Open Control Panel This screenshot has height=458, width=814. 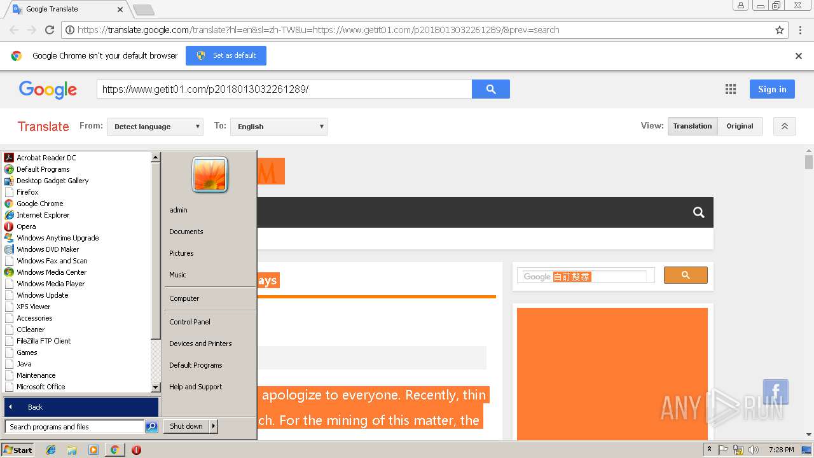(x=190, y=322)
